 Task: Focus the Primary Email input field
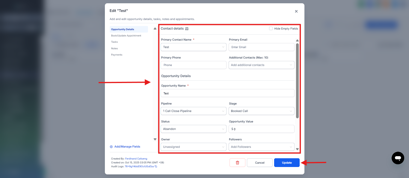tap(261, 47)
